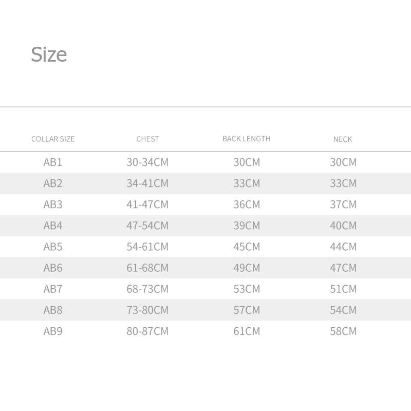This screenshot has height=411, width=411.
Task: Choose the AB5 collar size label
Action: [x=53, y=247]
